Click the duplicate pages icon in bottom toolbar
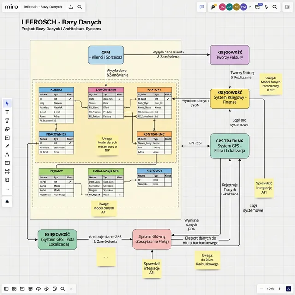 tap(54, 289)
